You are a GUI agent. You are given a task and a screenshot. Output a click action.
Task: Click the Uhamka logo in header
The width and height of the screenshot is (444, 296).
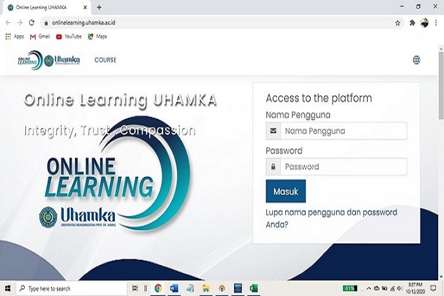[x=62, y=60]
